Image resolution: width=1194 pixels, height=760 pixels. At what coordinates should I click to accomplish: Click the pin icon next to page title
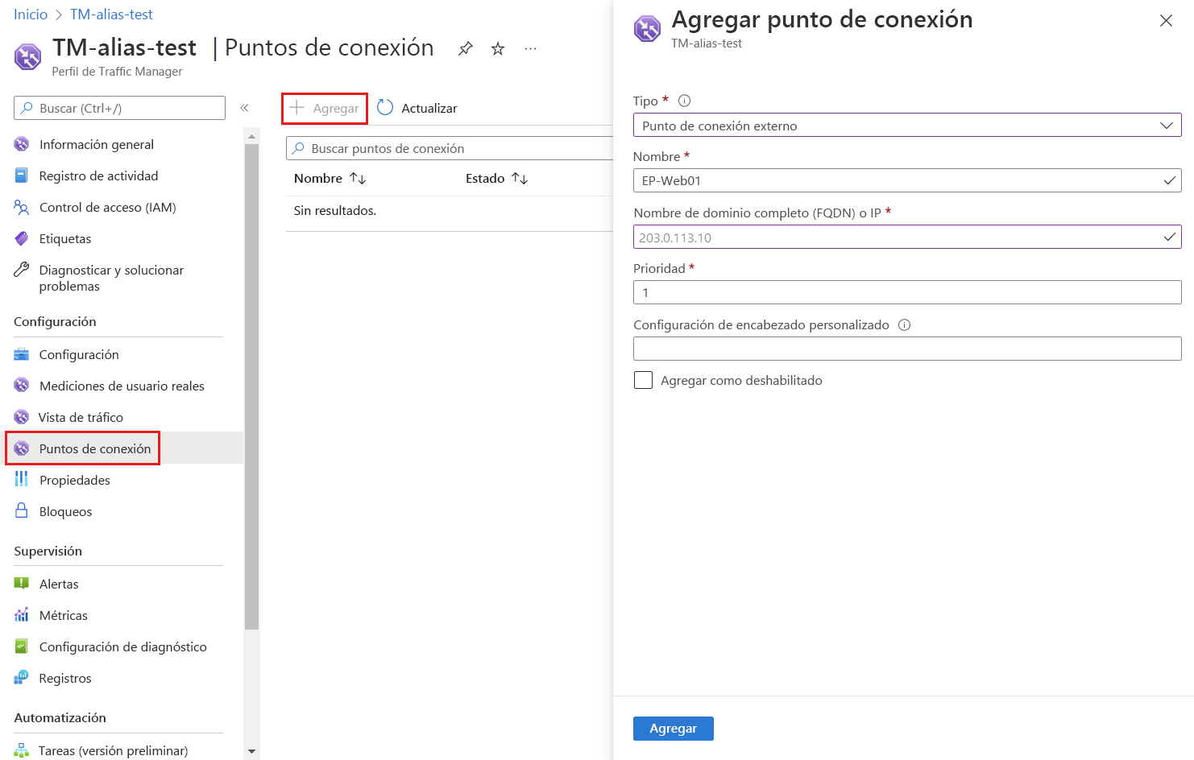tap(466, 48)
